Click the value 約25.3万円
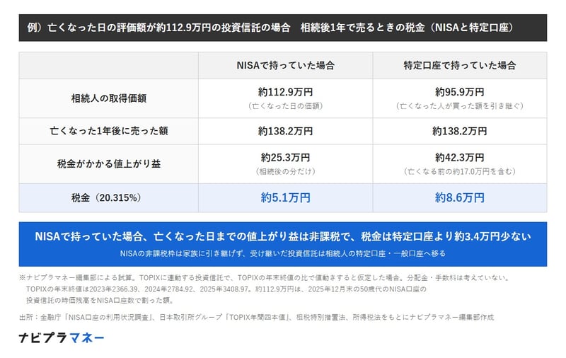566x358 pixels. pyautogui.click(x=285, y=157)
